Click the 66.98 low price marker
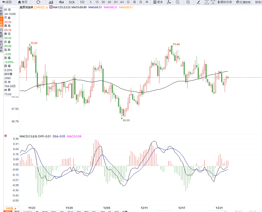This screenshot has height=212, width=262. [126, 120]
